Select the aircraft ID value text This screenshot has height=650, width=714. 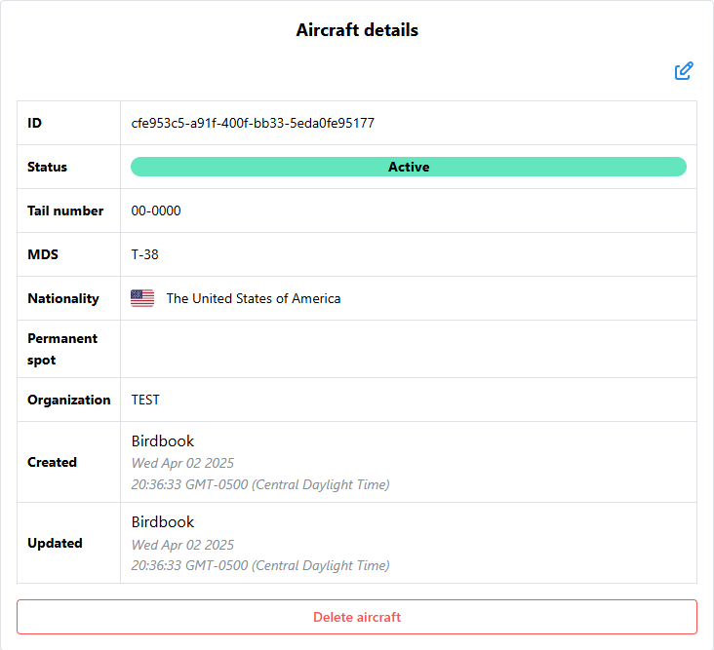pyautogui.click(x=253, y=123)
